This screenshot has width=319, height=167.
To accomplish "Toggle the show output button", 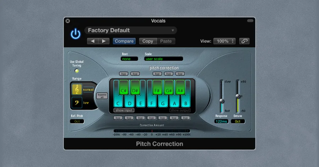I will 180,110.
